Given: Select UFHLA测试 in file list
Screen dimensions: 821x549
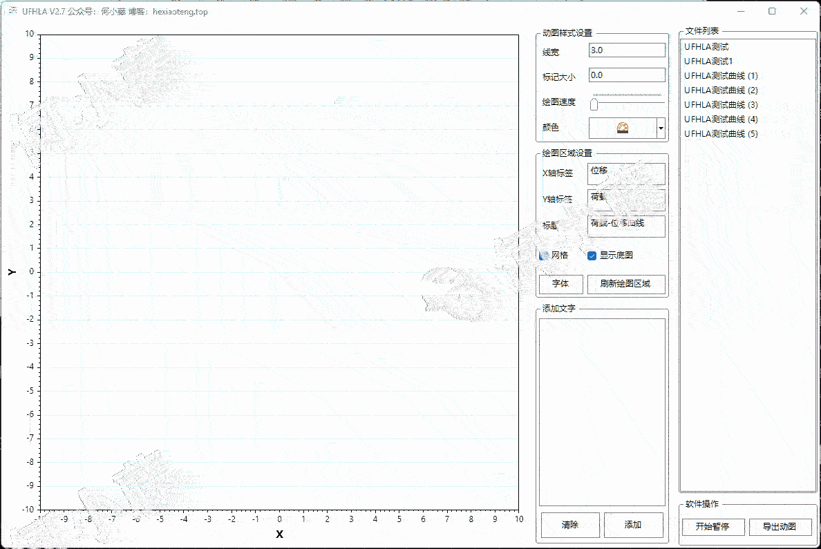Looking at the screenshot, I should [x=706, y=47].
